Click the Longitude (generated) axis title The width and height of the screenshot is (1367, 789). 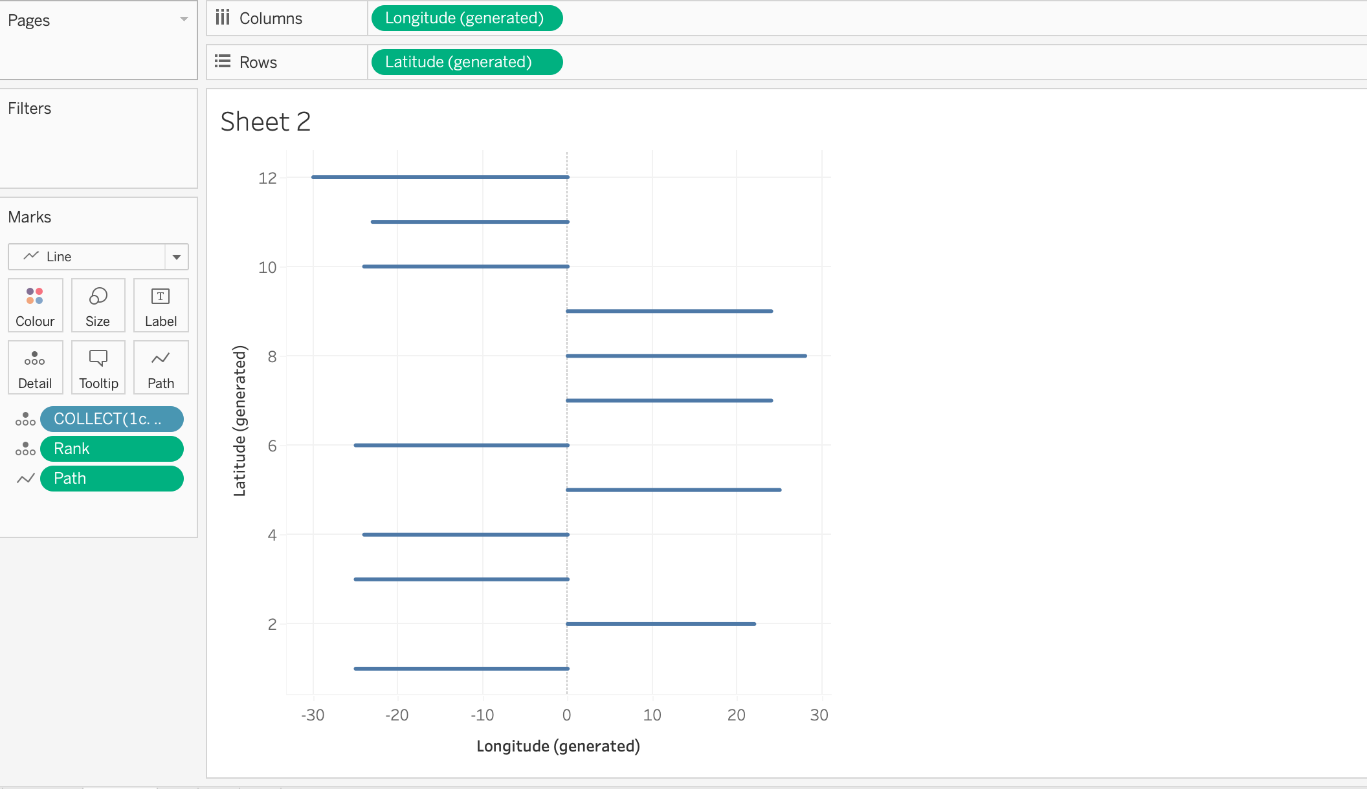click(558, 746)
